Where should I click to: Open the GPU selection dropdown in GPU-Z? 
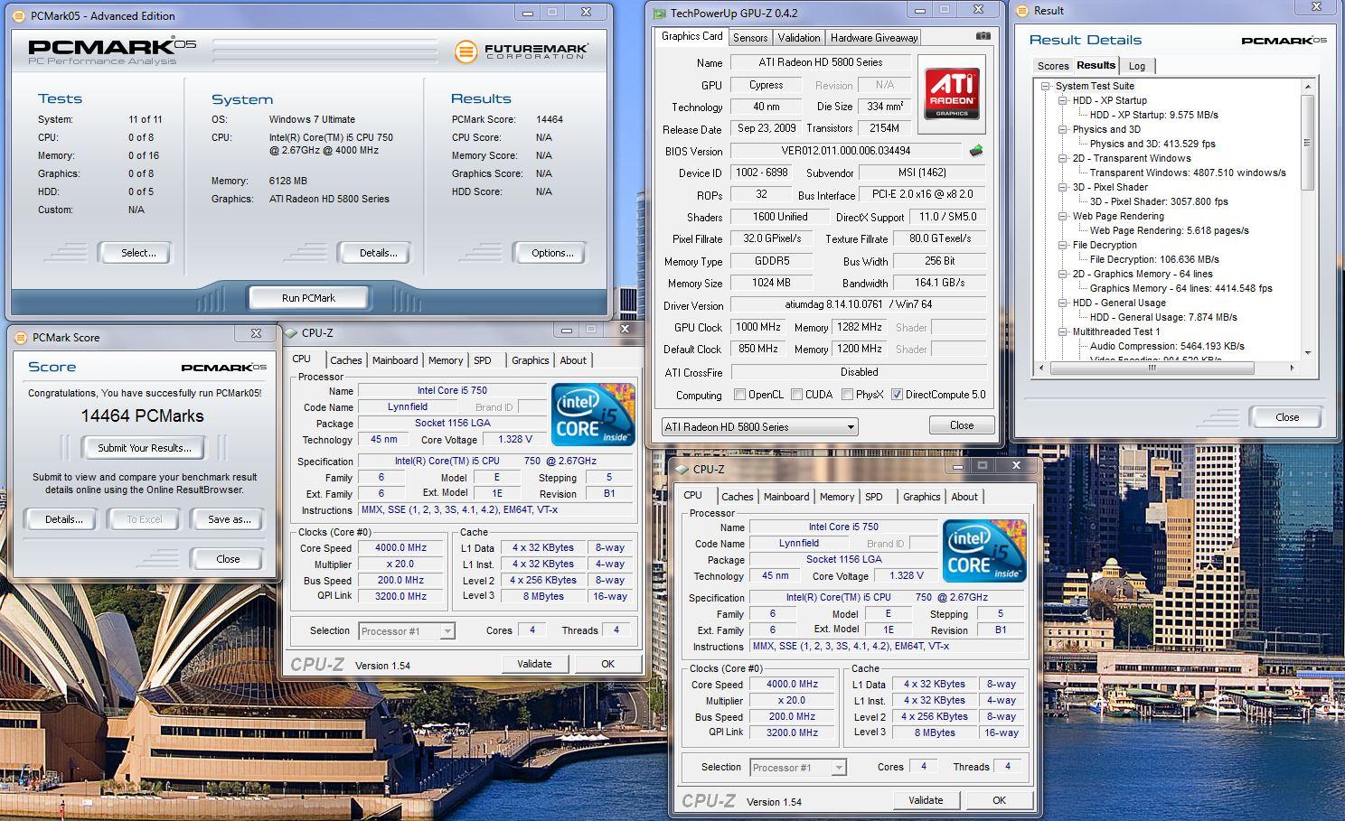(x=759, y=427)
